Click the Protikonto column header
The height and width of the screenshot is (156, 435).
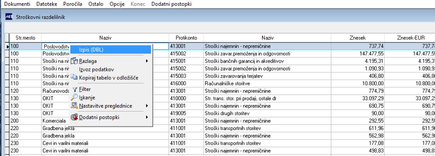point(186,38)
